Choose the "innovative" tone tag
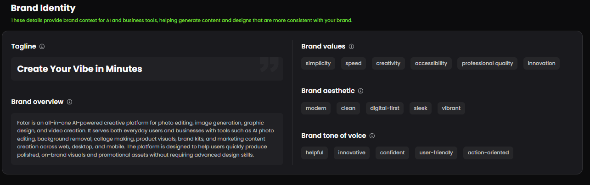The width and height of the screenshot is (590, 185). (x=352, y=152)
